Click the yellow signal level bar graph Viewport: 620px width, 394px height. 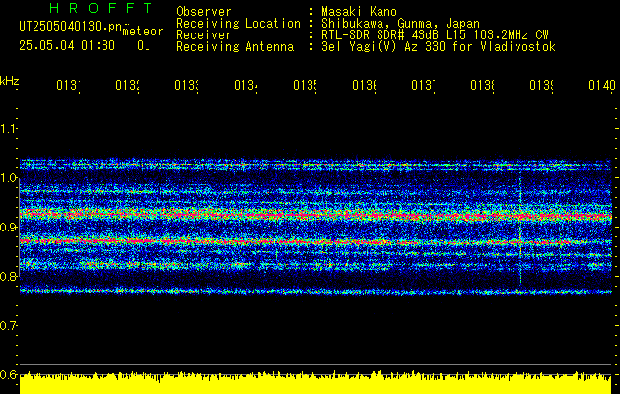click(x=315, y=383)
